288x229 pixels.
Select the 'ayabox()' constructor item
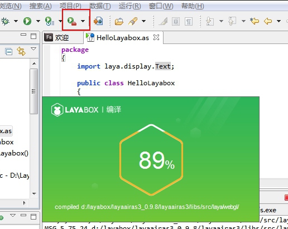(14, 153)
